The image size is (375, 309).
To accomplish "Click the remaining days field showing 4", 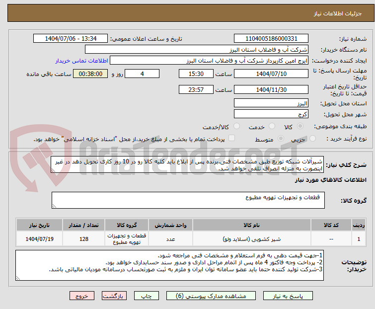I will 142,74.
